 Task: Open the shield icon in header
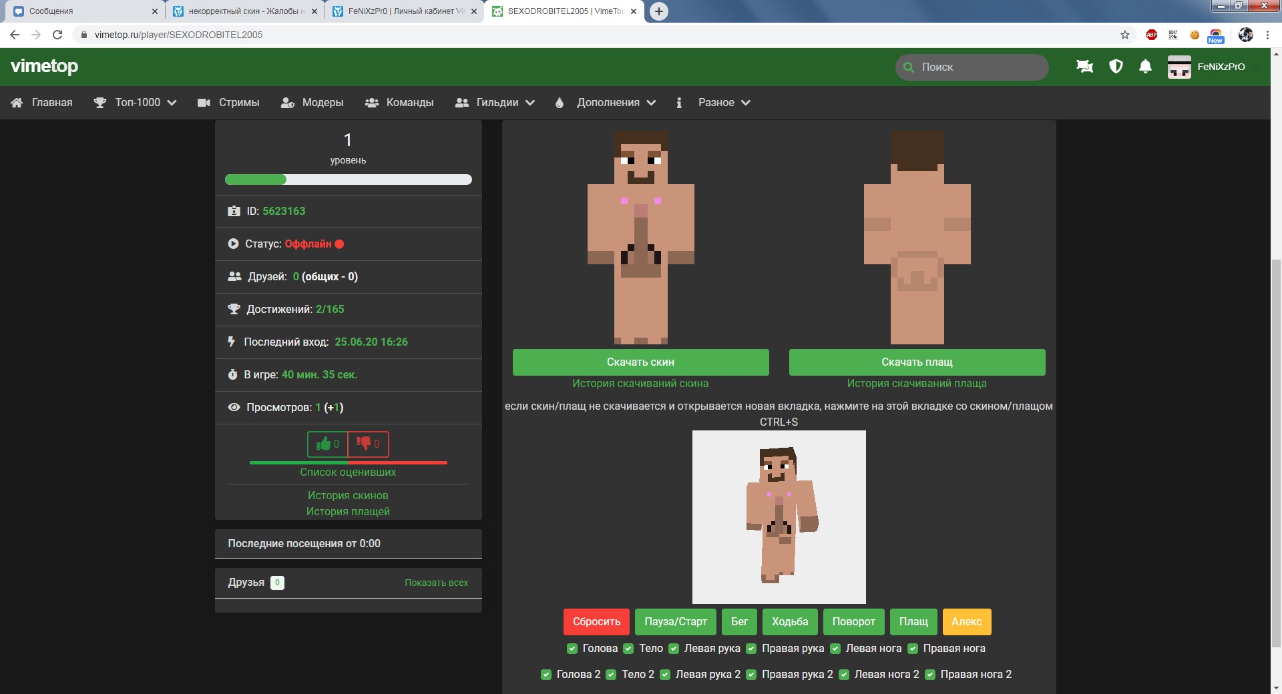(1116, 67)
